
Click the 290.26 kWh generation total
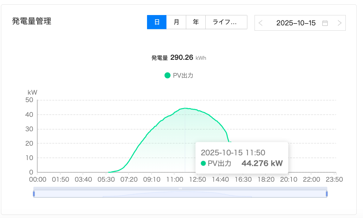181,58
